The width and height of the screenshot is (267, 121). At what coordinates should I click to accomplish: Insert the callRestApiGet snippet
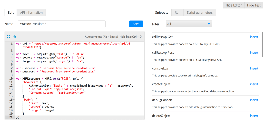(254, 37)
